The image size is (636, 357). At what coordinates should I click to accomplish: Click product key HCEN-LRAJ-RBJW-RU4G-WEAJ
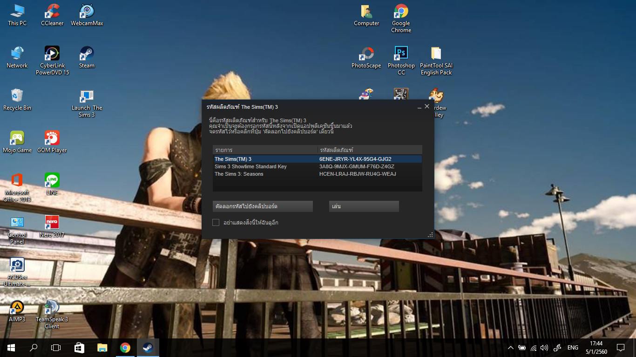point(358,174)
